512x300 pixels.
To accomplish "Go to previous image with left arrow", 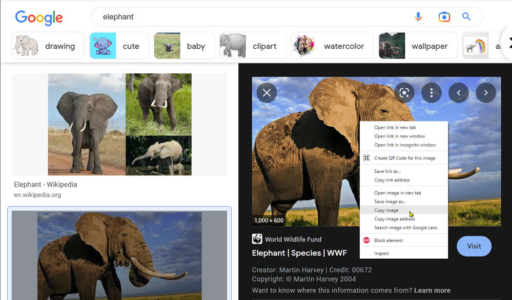I will click(459, 93).
